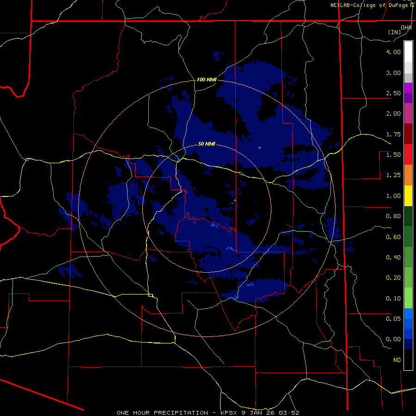Viewport: 416px width, 416px height.
Task: Select the 0.10 legend value
Action: pos(393,299)
